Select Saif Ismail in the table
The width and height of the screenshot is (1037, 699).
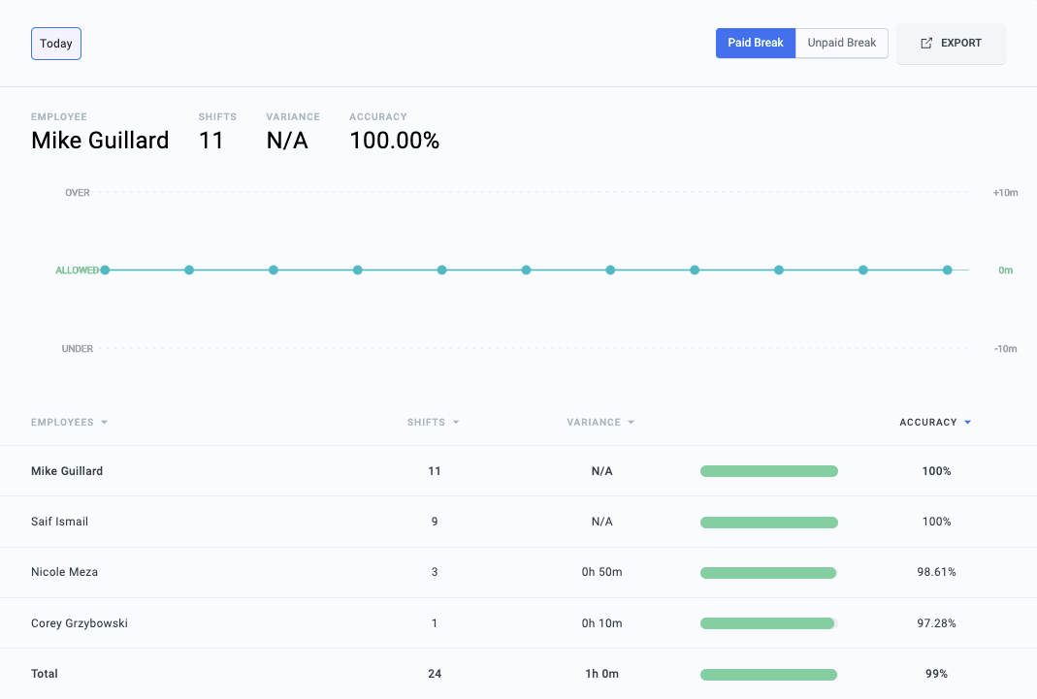coord(59,522)
